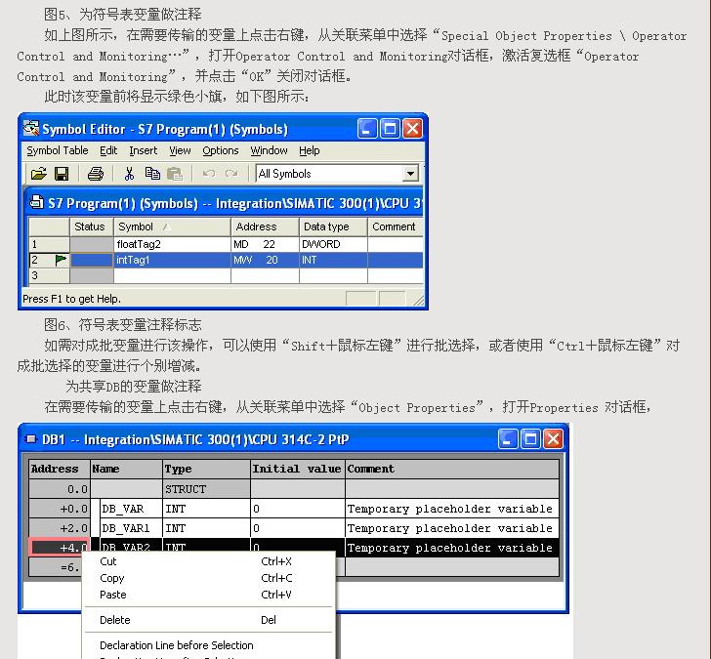This screenshot has width=711, height=659.
Task: Click the +2.0 address cell in DB1
Action: [x=60, y=528]
